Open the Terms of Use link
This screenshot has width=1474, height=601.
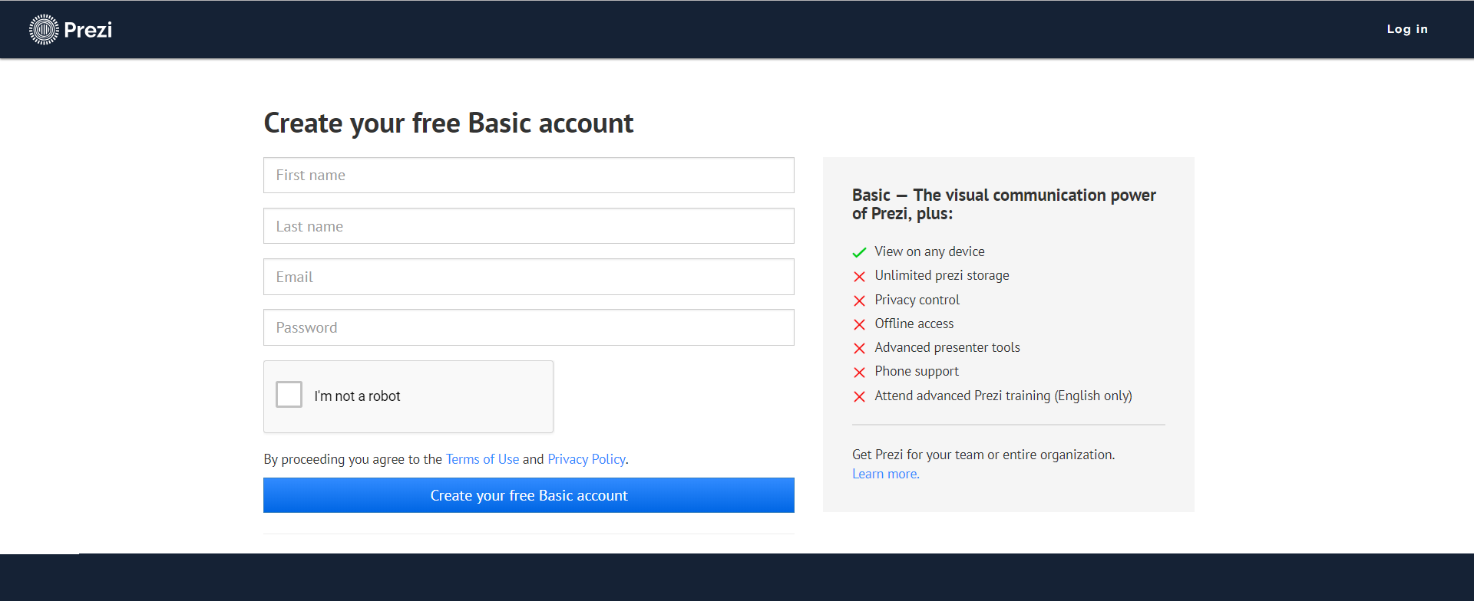tap(482, 459)
